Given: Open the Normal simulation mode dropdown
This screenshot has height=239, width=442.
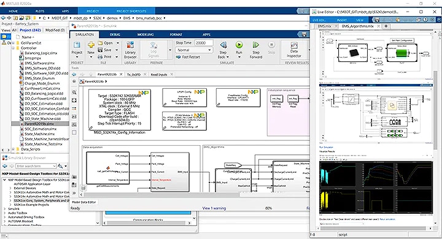Looking at the screenshot, I should [194, 50].
